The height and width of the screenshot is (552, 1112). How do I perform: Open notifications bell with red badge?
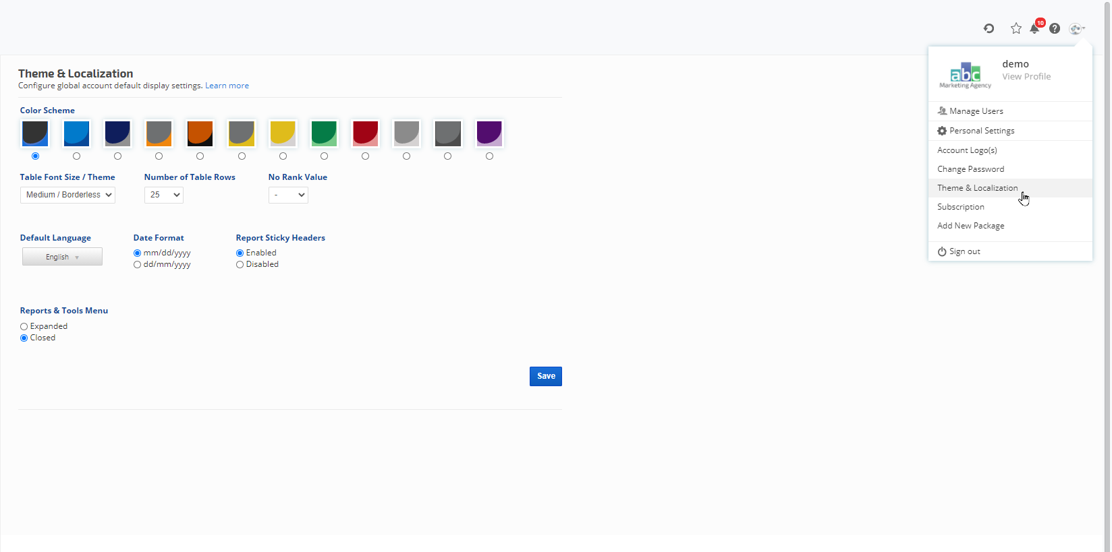click(1035, 28)
